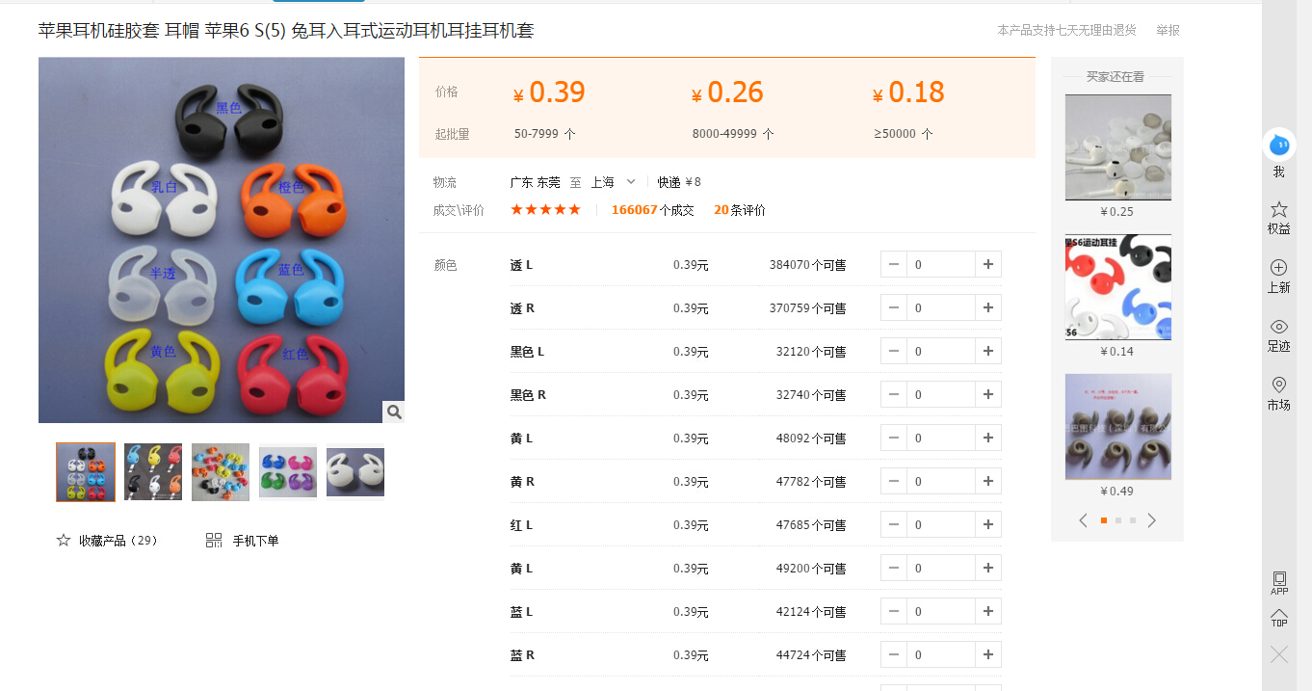
Task: Click the magnifier icon on product image
Action: 394,412
